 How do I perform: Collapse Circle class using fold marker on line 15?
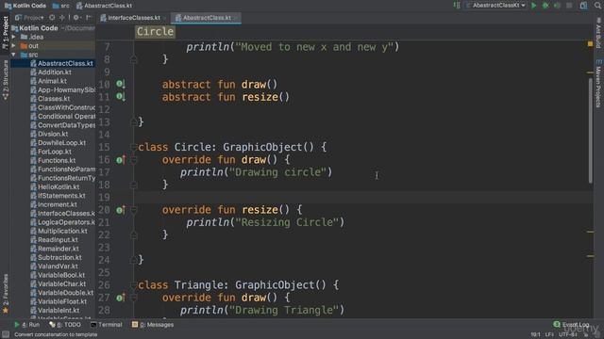pos(133,147)
